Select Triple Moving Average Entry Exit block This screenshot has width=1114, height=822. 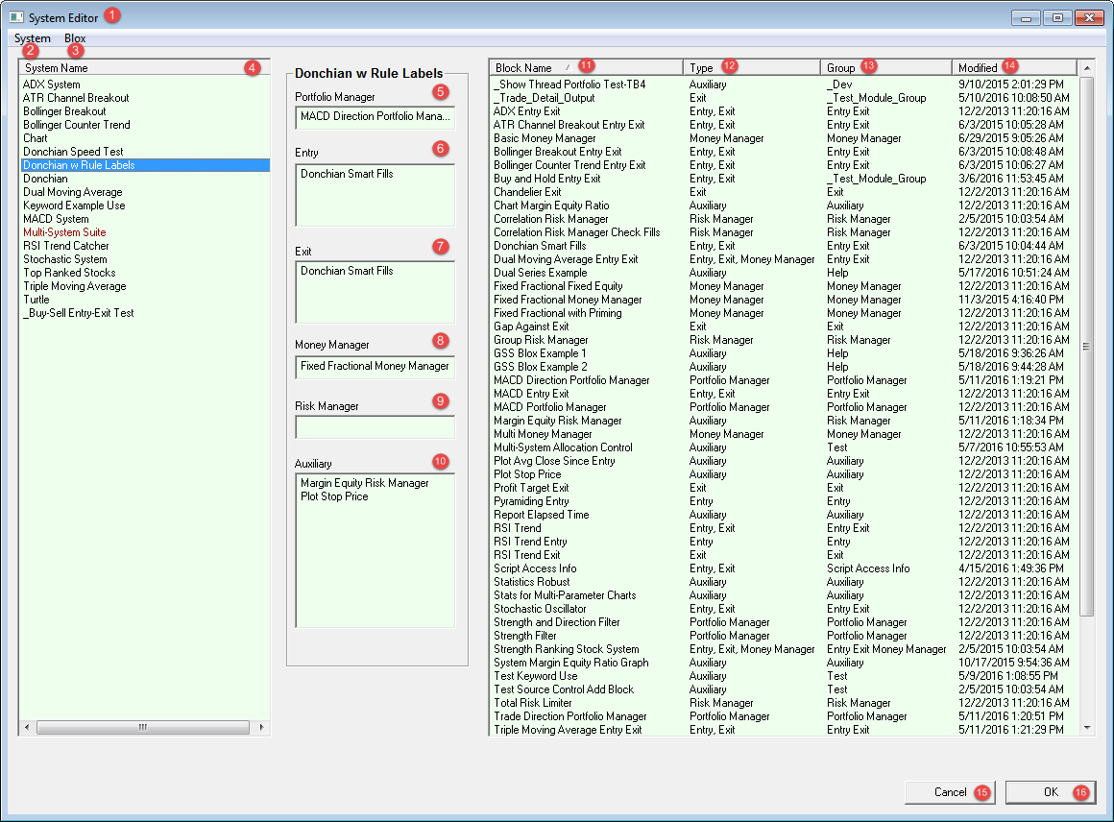[785, 730]
